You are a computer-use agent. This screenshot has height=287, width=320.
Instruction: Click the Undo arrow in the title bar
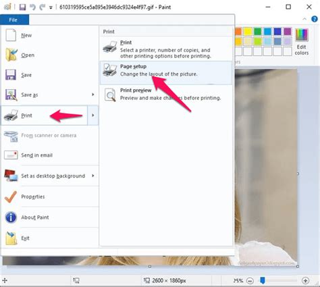pos(32,7)
